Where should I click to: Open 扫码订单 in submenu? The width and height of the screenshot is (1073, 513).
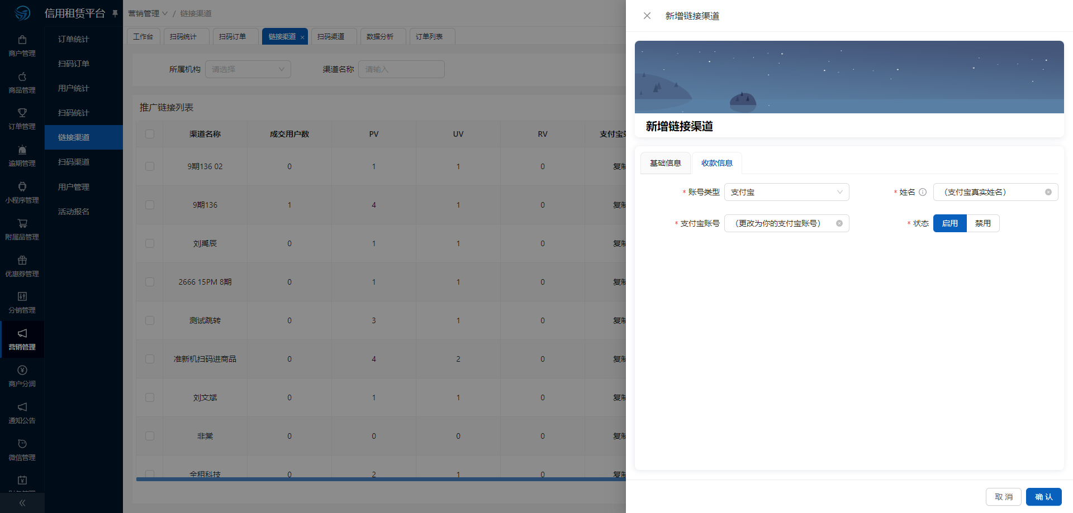[84, 64]
